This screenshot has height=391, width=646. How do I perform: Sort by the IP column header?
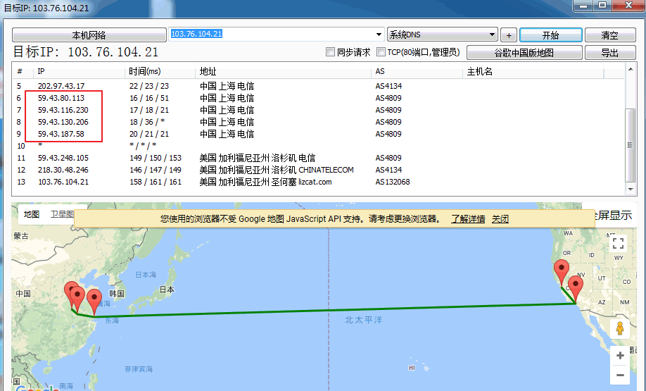[79, 71]
